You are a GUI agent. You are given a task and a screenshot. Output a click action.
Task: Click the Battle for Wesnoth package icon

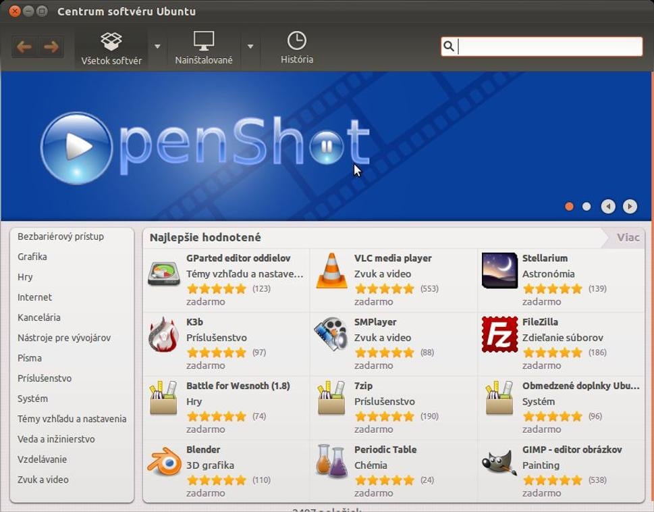[163, 398]
